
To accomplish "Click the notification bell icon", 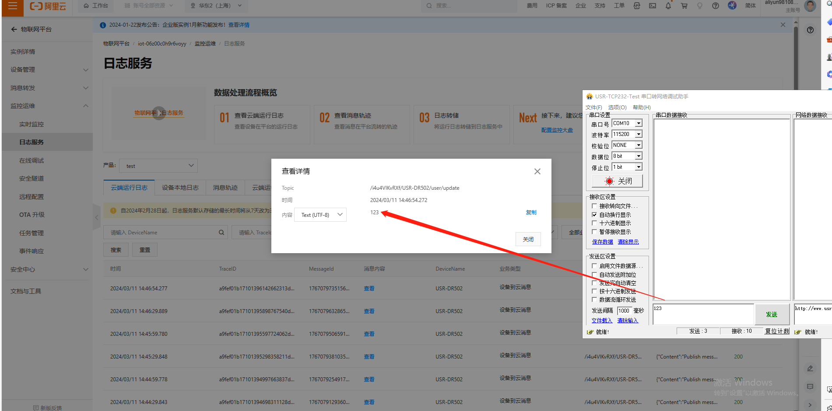I will (668, 6).
